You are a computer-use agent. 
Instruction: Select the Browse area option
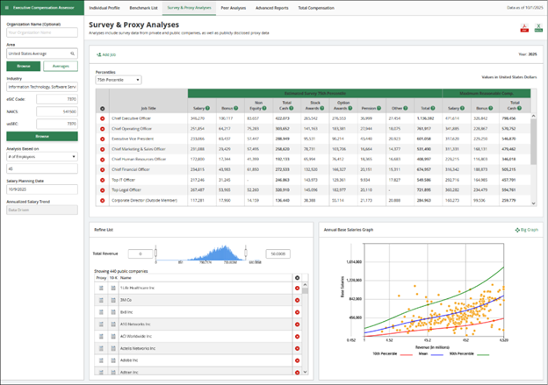click(23, 66)
